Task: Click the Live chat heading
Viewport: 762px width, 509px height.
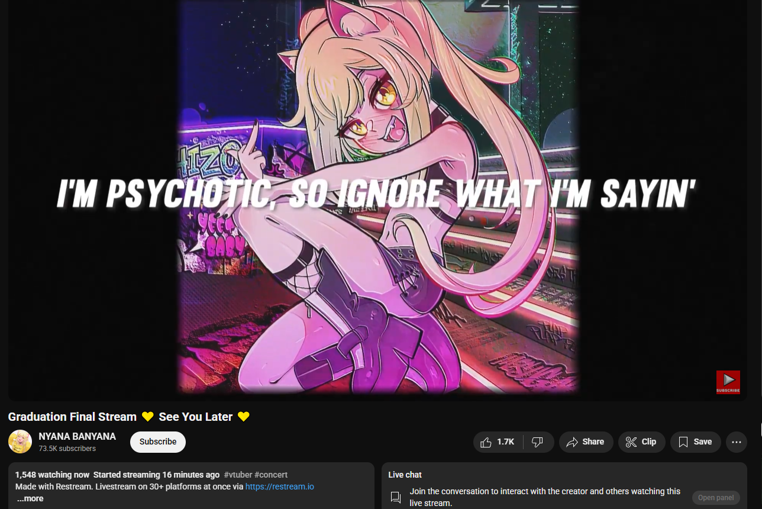Action: 405,475
